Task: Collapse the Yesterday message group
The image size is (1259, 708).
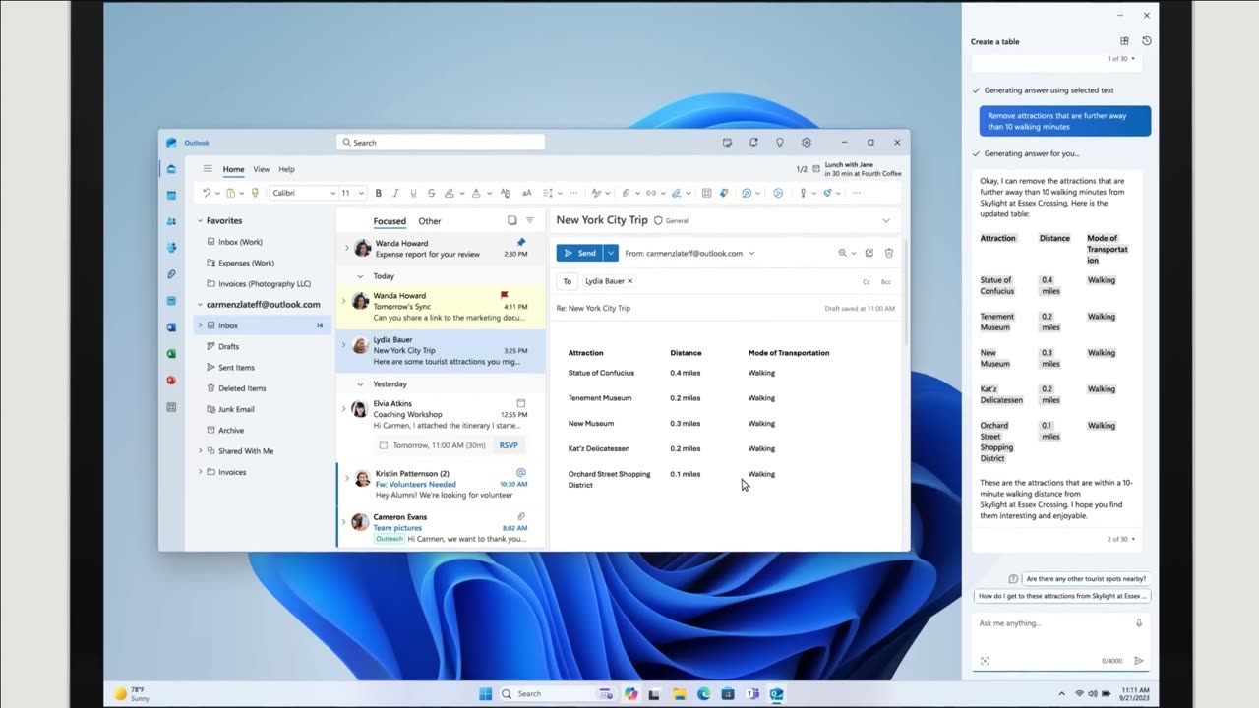Action: point(360,384)
